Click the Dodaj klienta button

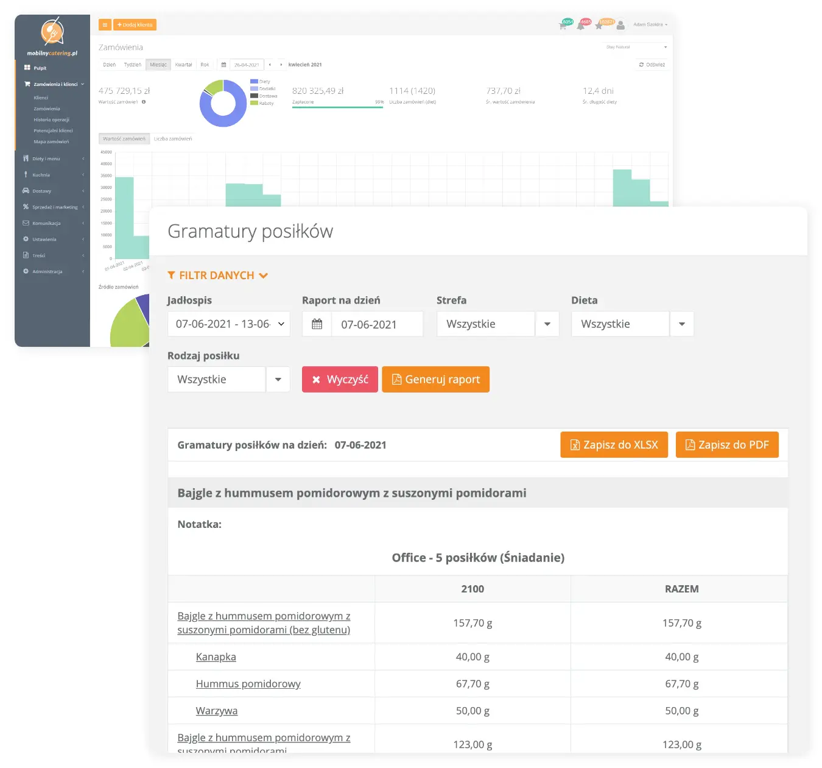tap(135, 25)
